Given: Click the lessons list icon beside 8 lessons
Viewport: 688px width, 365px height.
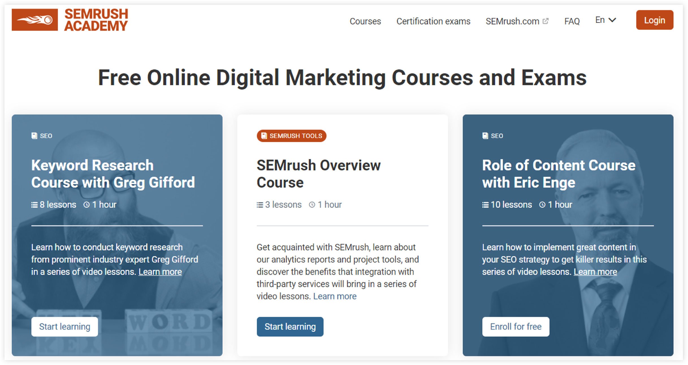Looking at the screenshot, I should (x=34, y=205).
